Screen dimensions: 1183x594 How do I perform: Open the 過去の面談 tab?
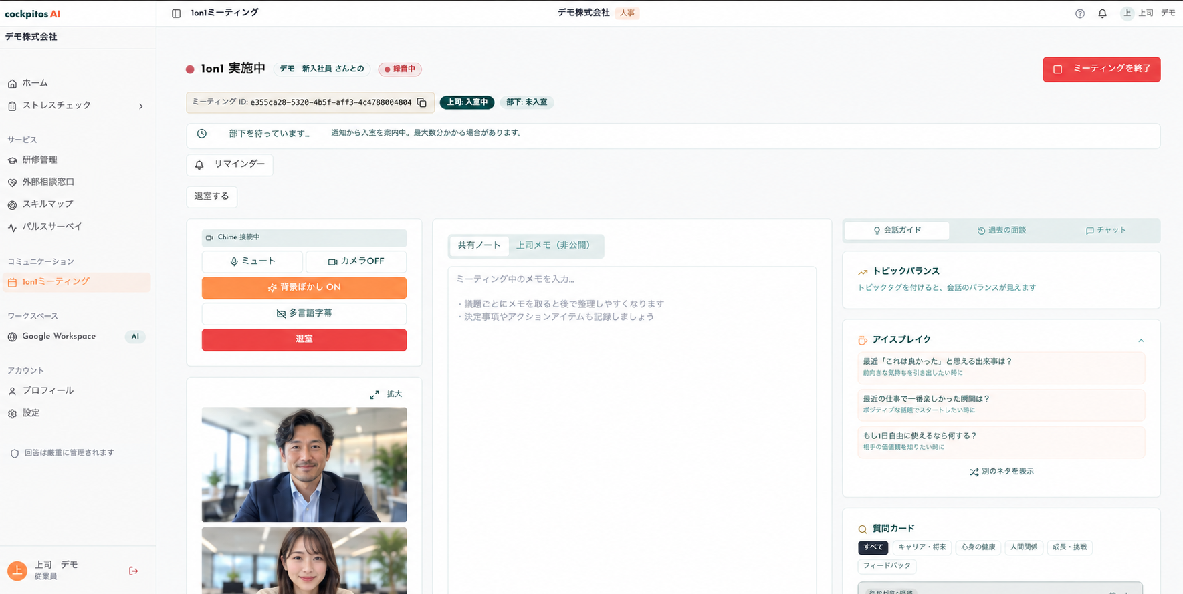pyautogui.click(x=1001, y=231)
